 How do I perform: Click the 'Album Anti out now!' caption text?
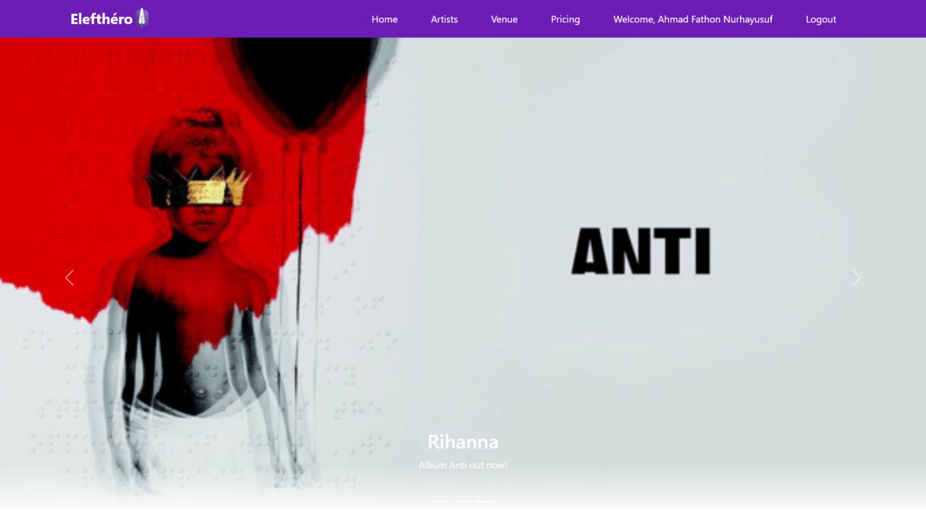click(463, 465)
